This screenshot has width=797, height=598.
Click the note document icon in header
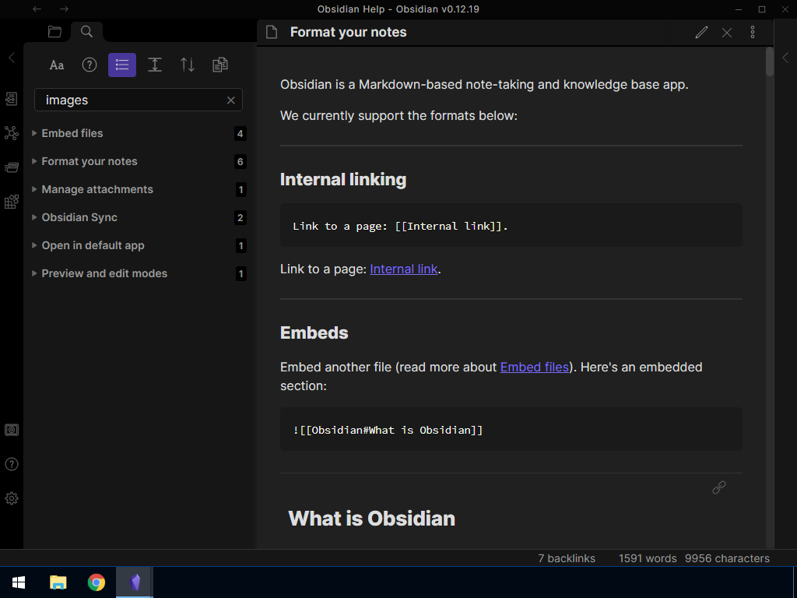(272, 32)
